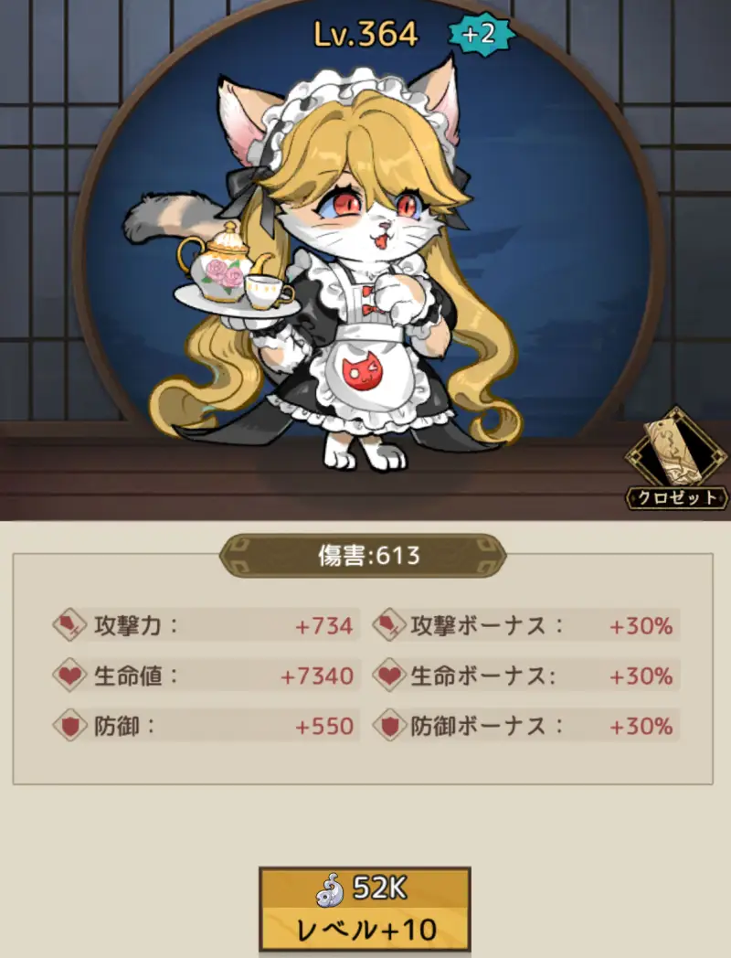This screenshot has width=731, height=958.
Task: Click the 生命ボーナス +30% value
Action: tap(641, 676)
